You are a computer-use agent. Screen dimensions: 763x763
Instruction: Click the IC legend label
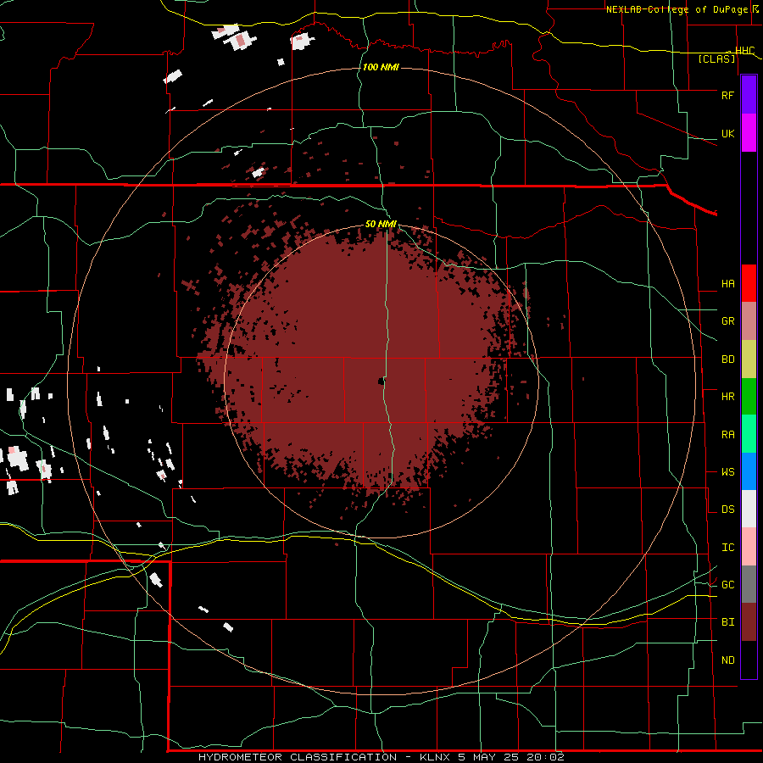(727, 548)
